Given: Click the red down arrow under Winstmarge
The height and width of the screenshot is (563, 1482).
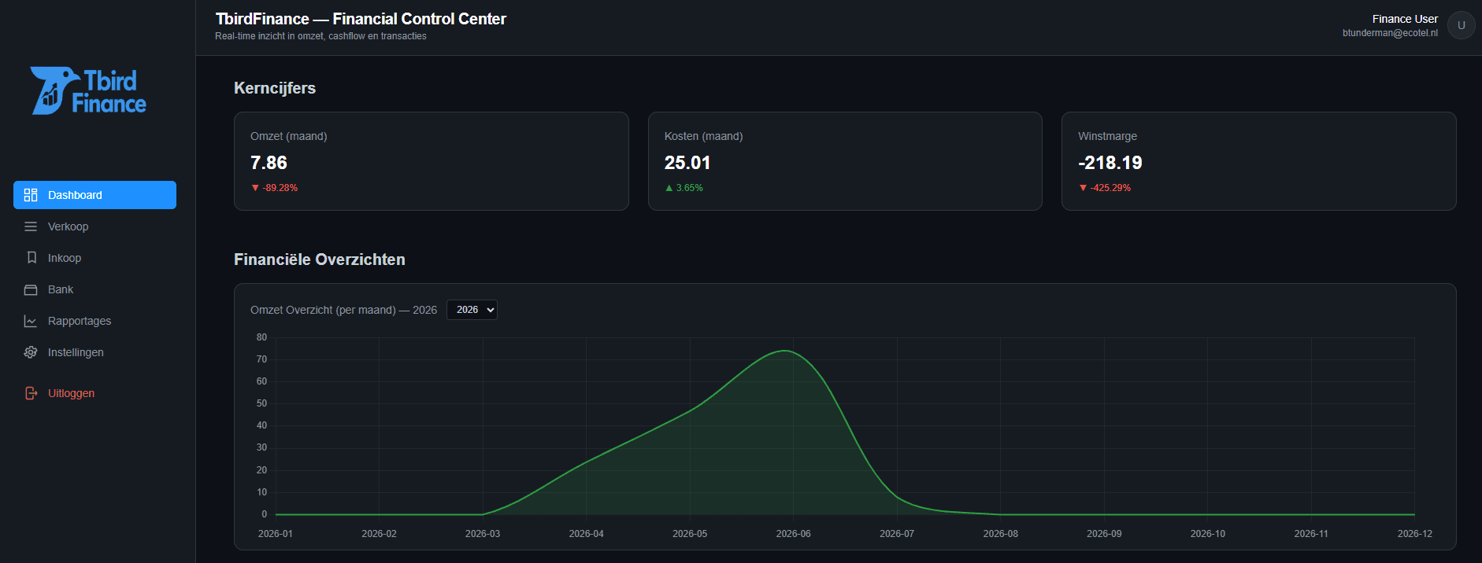Looking at the screenshot, I should pos(1083,188).
